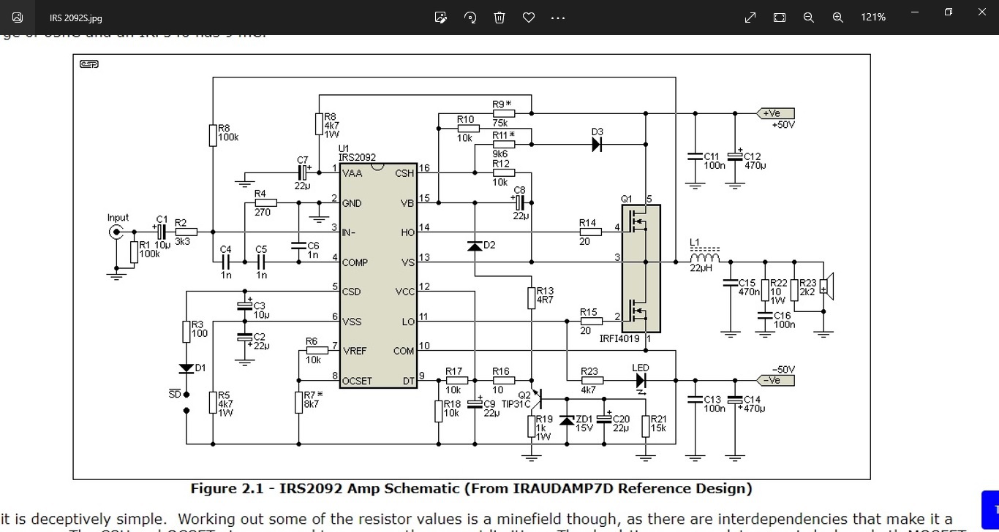This screenshot has height=532, width=999.
Task: Click the IRS 2092S.jpg file name
Action: (x=76, y=18)
